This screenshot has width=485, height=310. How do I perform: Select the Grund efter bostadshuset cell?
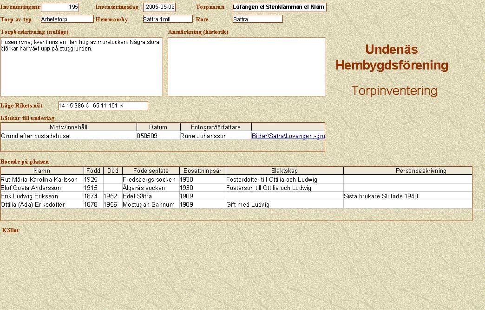[x=68, y=136]
